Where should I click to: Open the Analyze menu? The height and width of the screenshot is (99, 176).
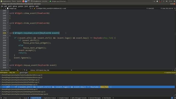point(21,6)
